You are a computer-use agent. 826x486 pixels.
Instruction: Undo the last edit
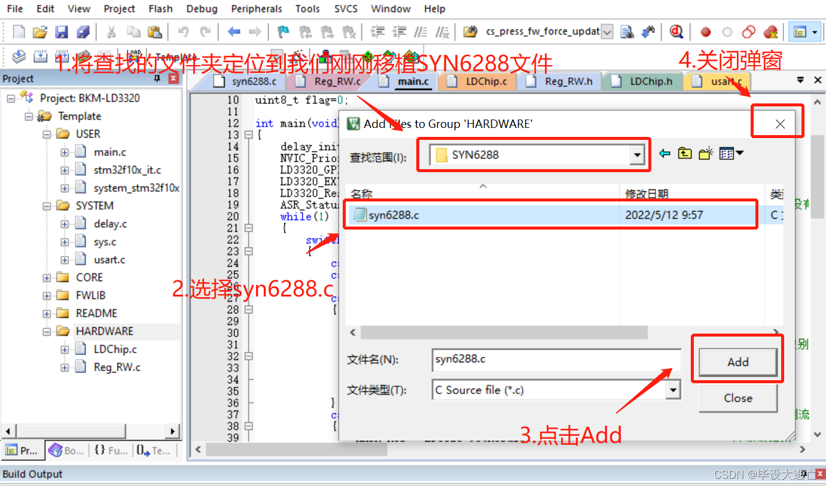183,32
